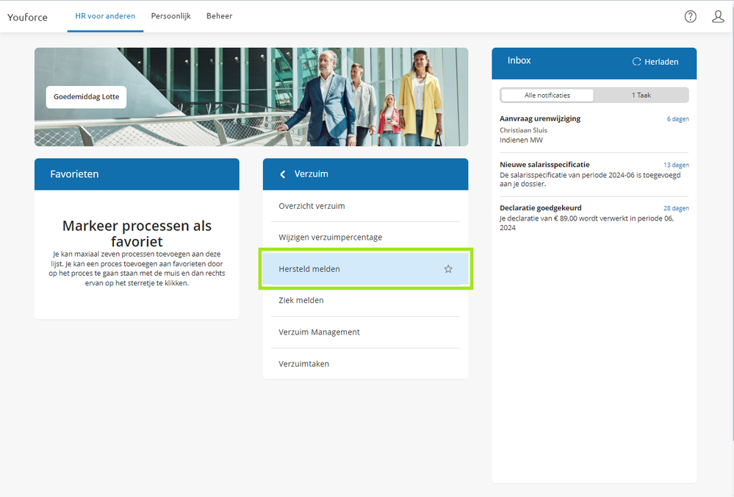Open Verzuim Management
Image resolution: width=734 pixels, height=497 pixels.
click(x=366, y=332)
